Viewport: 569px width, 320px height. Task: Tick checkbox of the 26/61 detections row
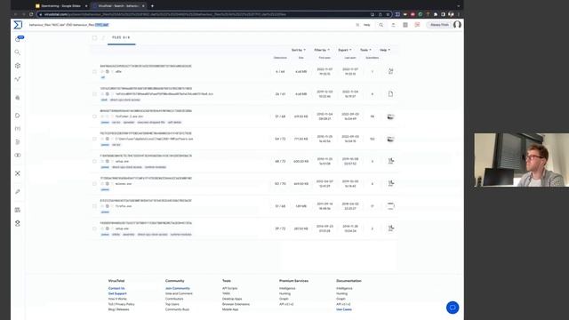tap(94, 94)
